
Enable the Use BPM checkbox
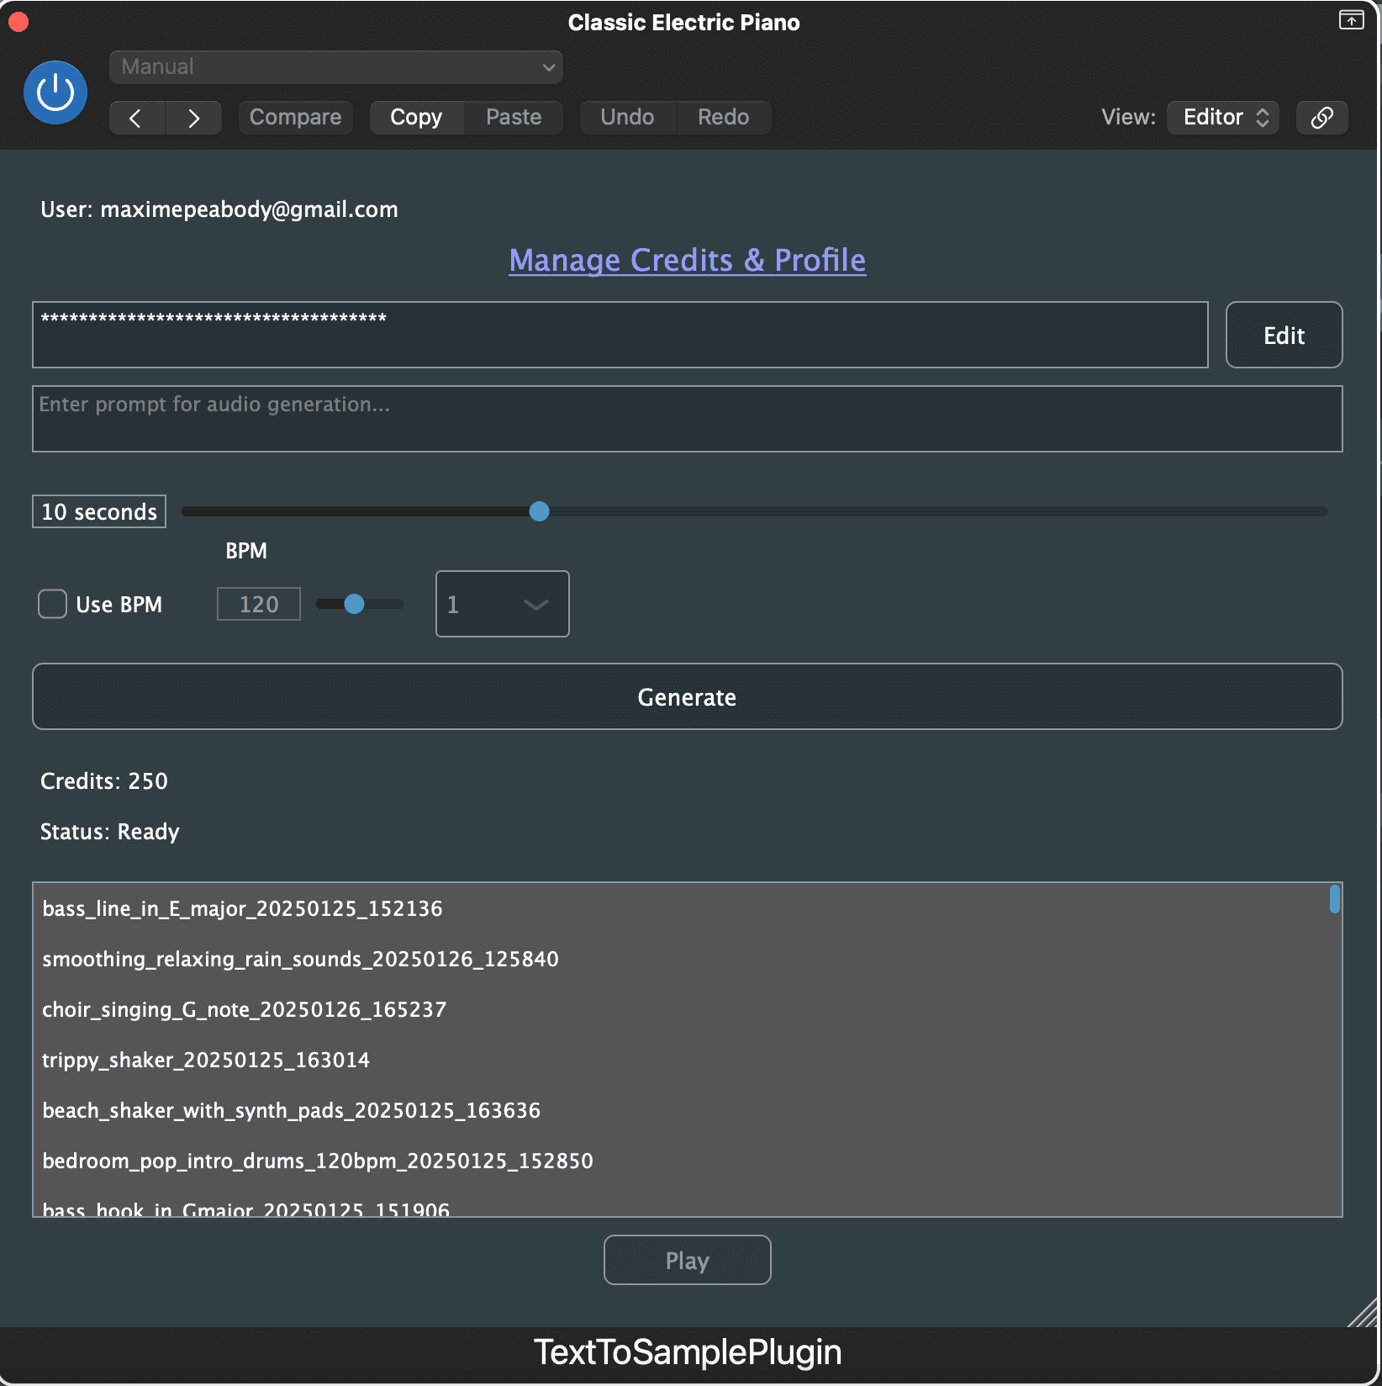point(52,604)
